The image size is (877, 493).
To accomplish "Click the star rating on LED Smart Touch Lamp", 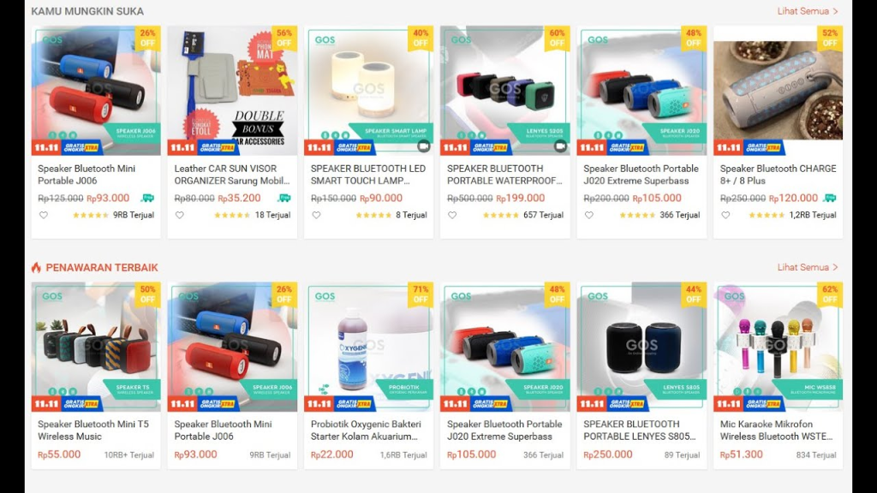I will (373, 215).
